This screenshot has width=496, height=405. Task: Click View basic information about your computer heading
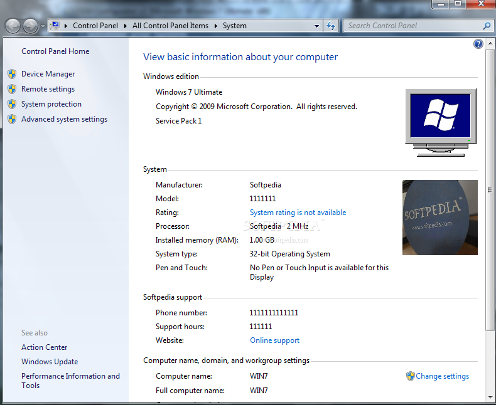pos(240,57)
